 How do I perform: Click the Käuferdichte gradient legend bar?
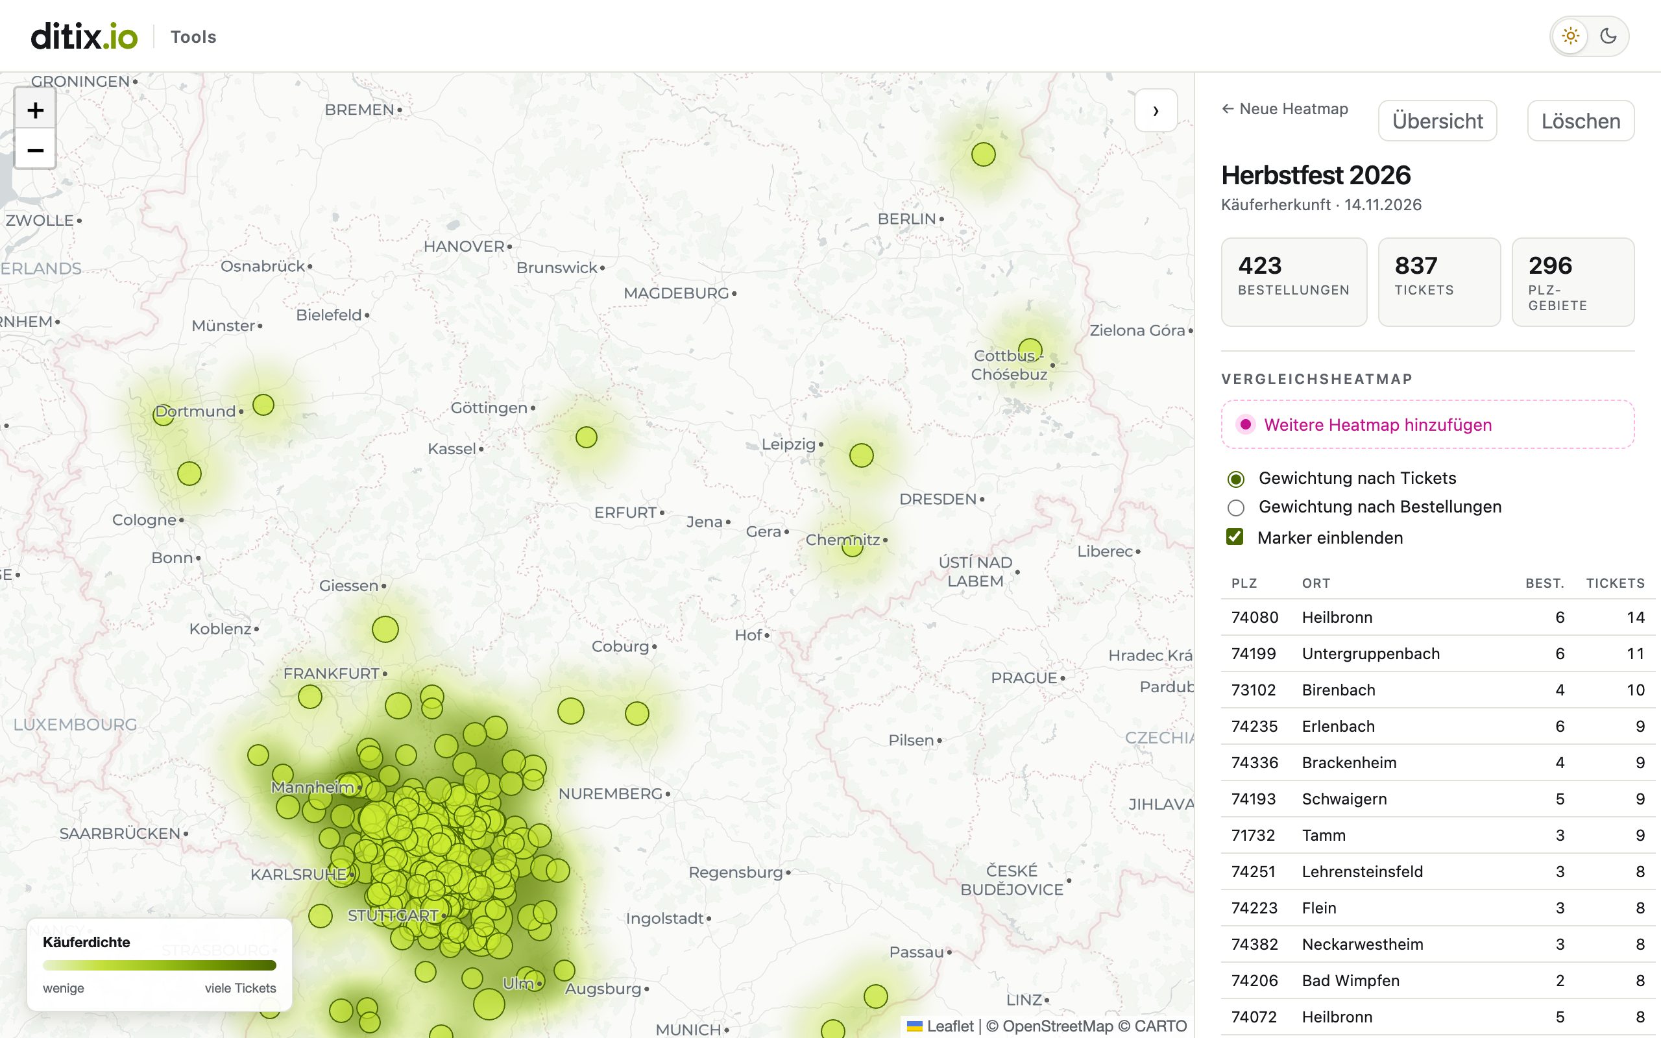click(x=159, y=965)
